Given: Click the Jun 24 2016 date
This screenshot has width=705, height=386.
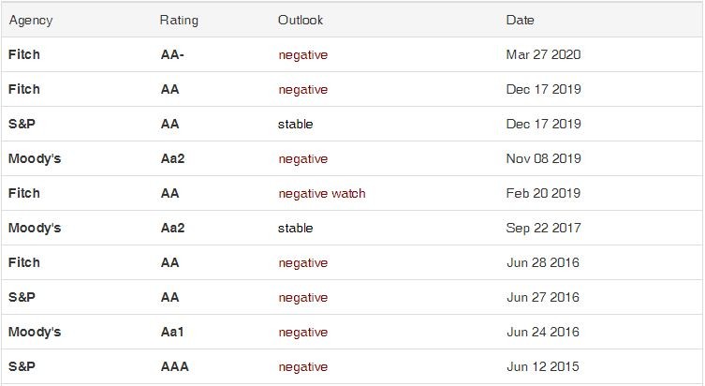Looking at the screenshot, I should coord(543,332).
